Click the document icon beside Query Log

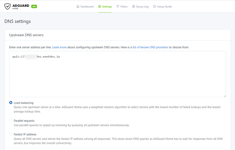click(x=134, y=6)
